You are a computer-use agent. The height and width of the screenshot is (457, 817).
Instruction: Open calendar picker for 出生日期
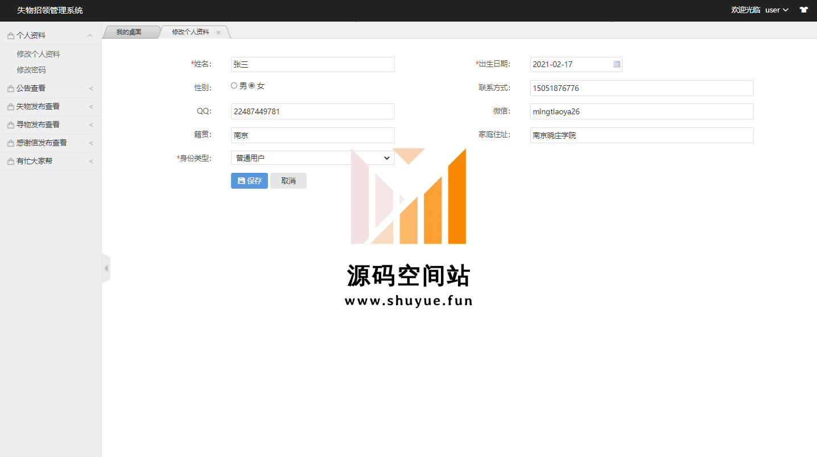(617, 64)
